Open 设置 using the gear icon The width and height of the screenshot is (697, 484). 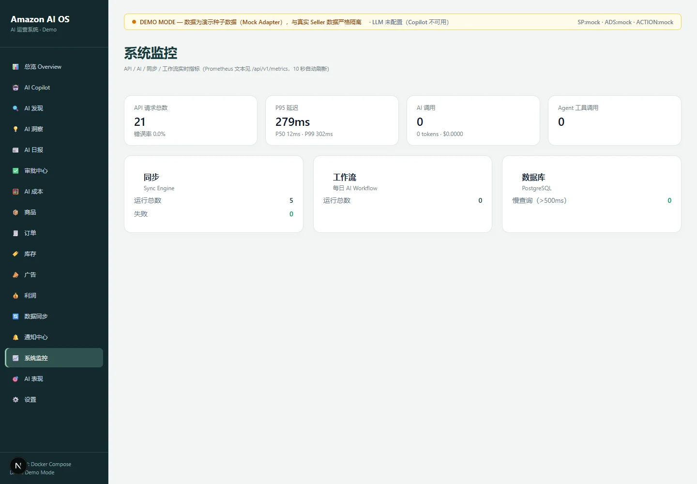pyautogui.click(x=15, y=400)
